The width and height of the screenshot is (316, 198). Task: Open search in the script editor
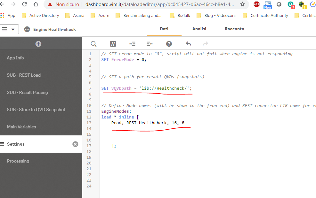pyautogui.click(x=93, y=44)
